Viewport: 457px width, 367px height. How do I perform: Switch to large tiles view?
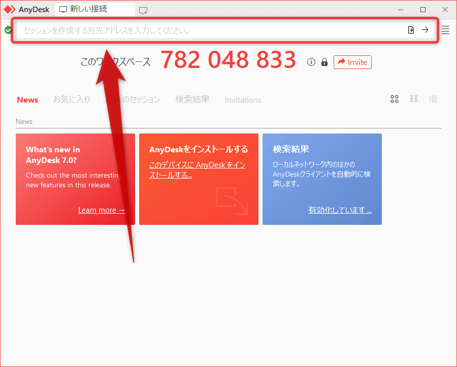[395, 99]
